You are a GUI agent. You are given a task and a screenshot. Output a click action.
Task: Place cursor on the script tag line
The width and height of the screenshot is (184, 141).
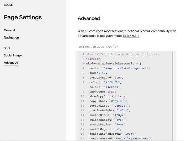click(93, 59)
